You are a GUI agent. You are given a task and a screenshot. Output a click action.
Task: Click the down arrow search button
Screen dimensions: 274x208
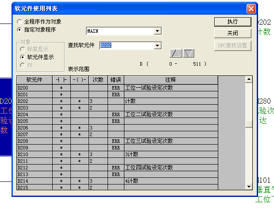pyautogui.click(x=189, y=53)
